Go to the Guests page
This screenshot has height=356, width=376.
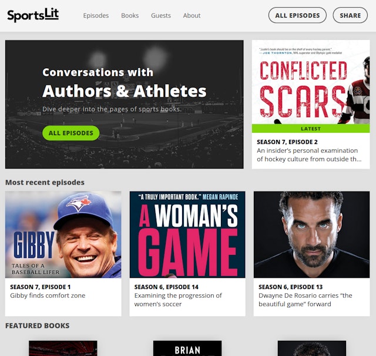161,16
